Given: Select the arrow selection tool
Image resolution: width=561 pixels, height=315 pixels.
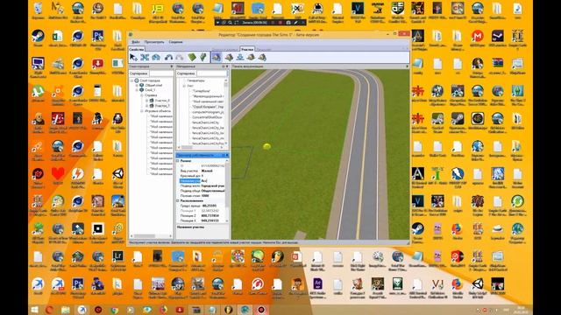Looking at the screenshot, I should [133, 57].
